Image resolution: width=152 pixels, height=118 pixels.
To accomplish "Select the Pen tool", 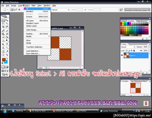I will click(x=3, y=48).
